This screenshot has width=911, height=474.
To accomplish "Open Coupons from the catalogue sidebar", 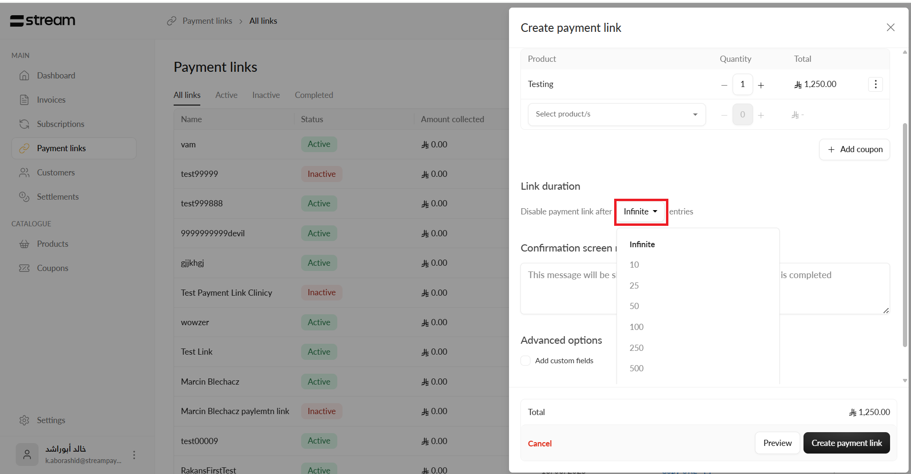I will pyautogui.click(x=52, y=268).
